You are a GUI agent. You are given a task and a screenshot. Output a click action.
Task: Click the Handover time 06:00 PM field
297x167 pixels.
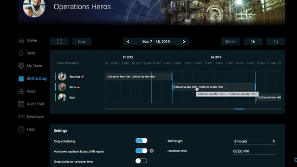coord(254,151)
